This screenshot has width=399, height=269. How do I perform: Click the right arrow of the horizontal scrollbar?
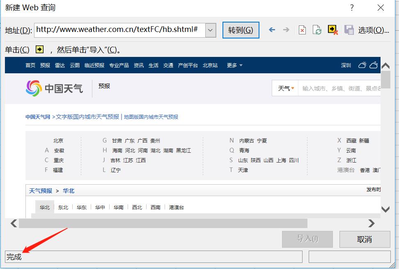(x=371, y=224)
